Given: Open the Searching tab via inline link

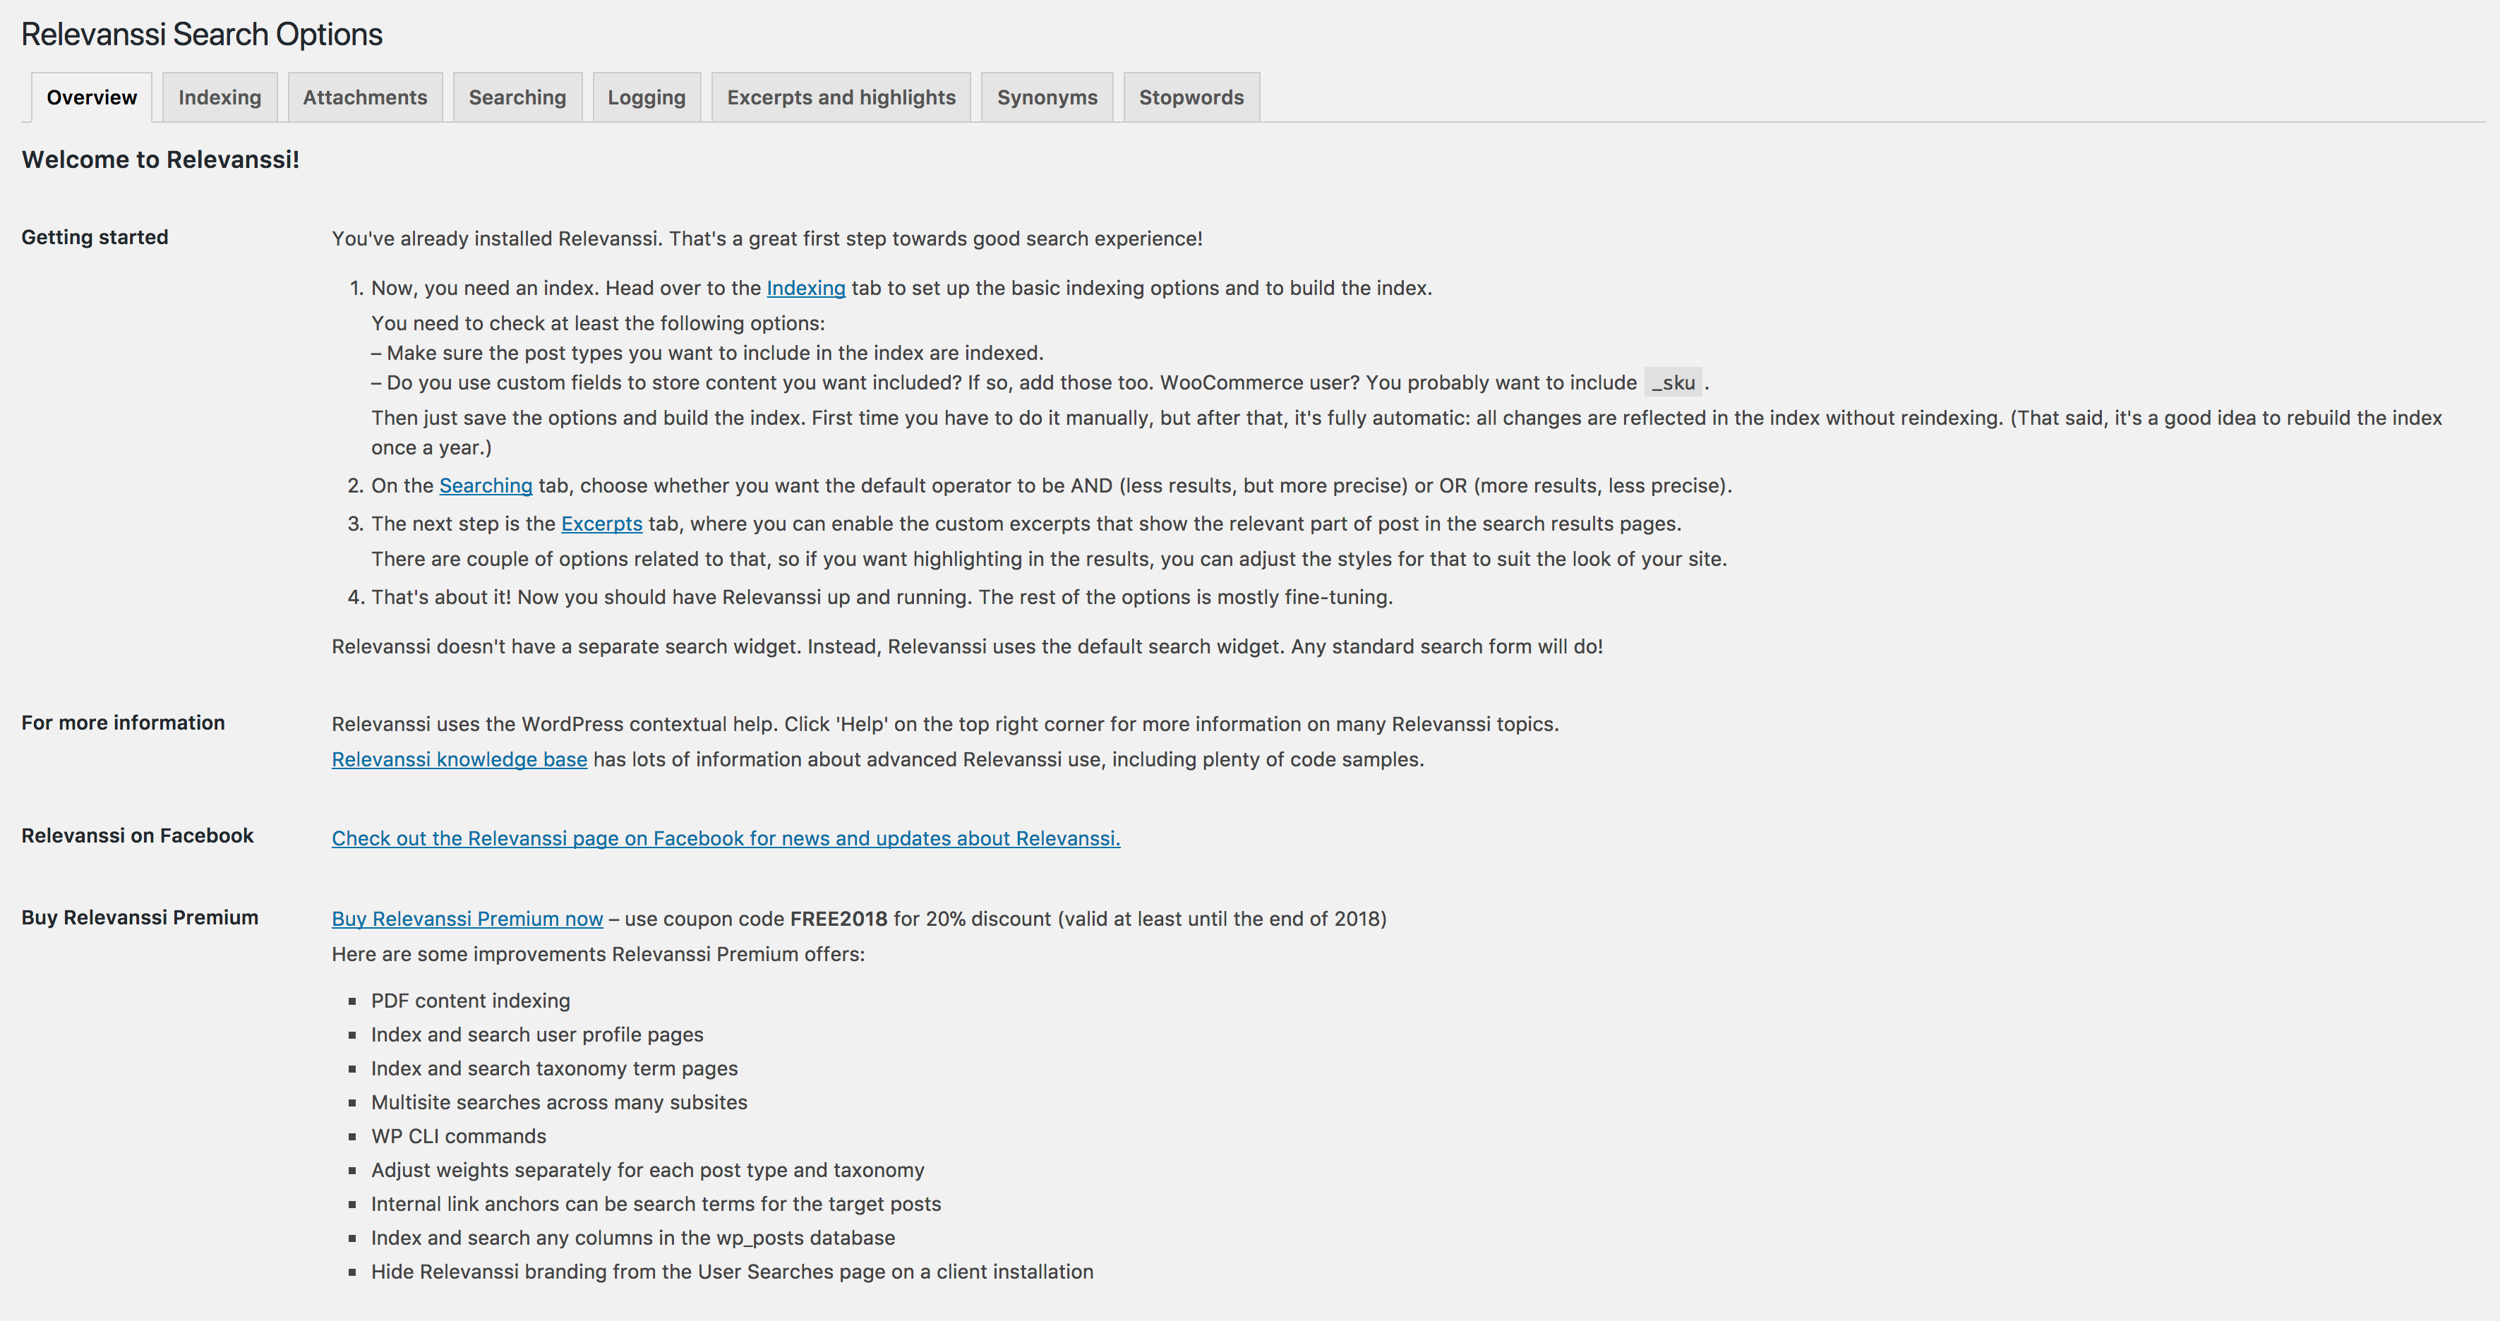Looking at the screenshot, I should 483,484.
